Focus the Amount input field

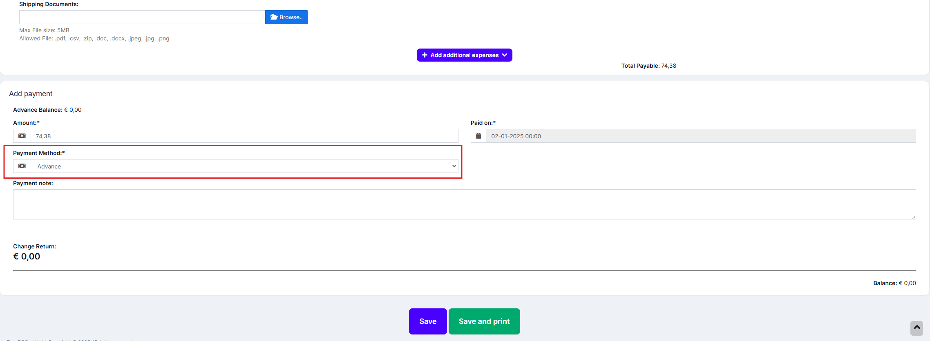244,136
